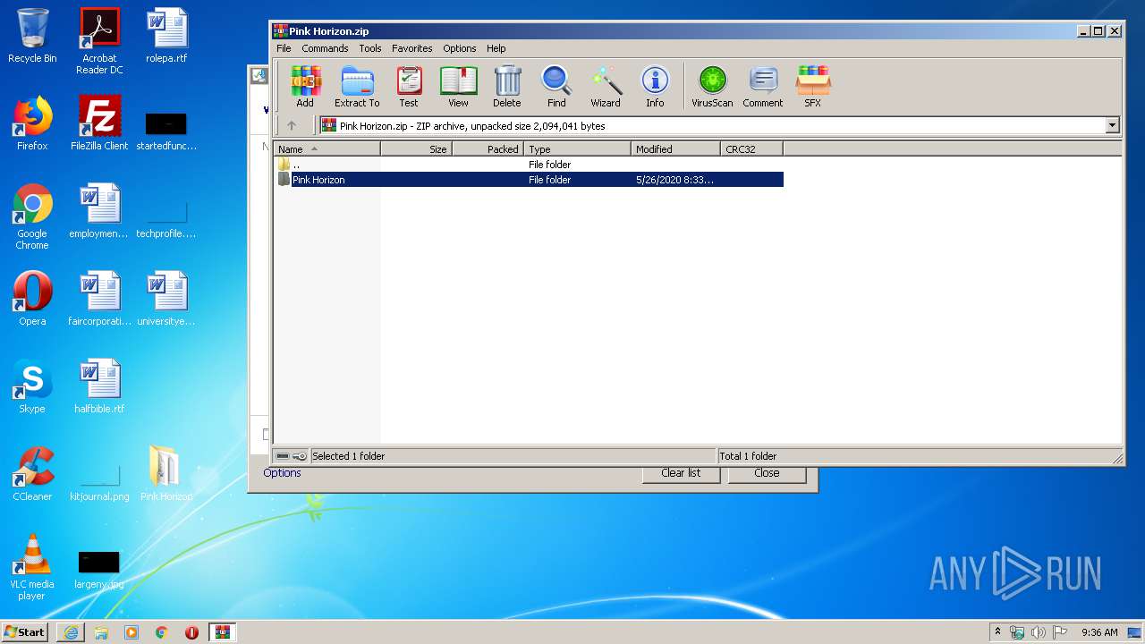The width and height of the screenshot is (1145, 644).
Task: Open the Start menu
Action: (x=25, y=631)
